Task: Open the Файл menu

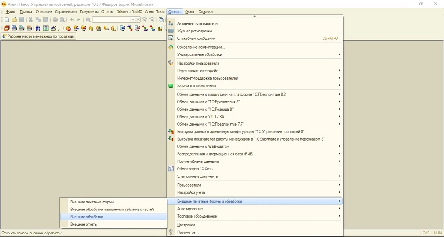Action: click(10, 12)
